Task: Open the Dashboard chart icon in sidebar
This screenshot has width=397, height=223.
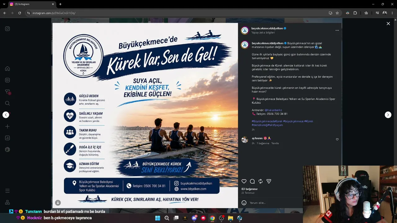Action: (7, 138)
